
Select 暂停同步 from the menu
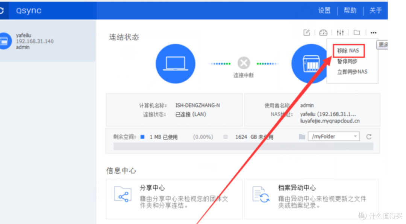[347, 61]
